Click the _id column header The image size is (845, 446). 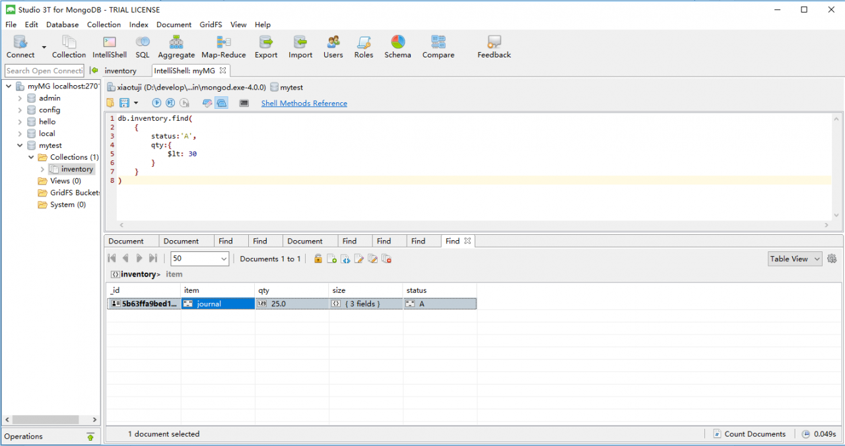[x=144, y=290]
